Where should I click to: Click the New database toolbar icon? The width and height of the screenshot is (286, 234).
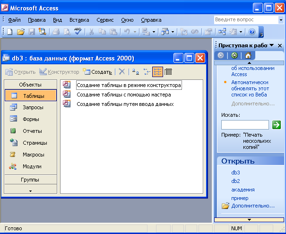[x=10, y=32]
